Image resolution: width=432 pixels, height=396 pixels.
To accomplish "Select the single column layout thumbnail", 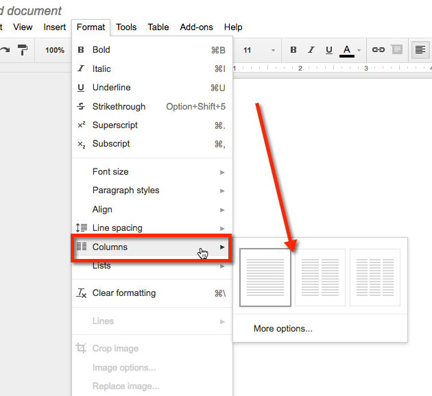I will point(265,277).
